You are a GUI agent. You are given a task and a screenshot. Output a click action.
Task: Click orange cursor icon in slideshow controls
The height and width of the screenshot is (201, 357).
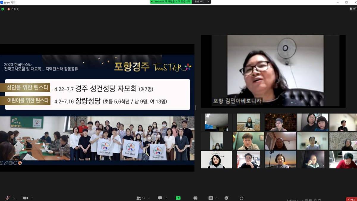click(20, 163)
